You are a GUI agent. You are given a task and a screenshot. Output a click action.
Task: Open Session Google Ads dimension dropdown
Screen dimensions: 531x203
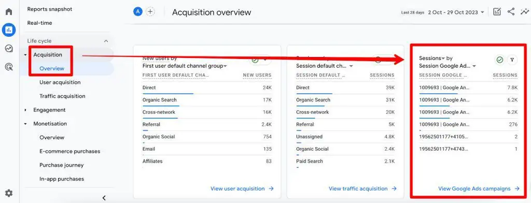[x=448, y=66]
